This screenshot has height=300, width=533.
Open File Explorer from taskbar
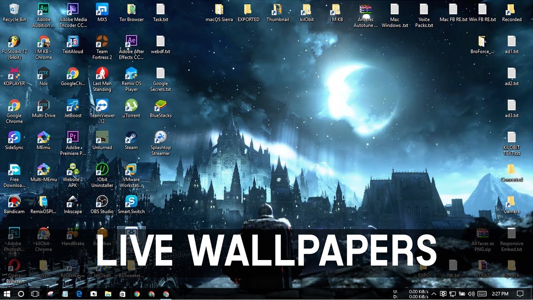[108, 294]
